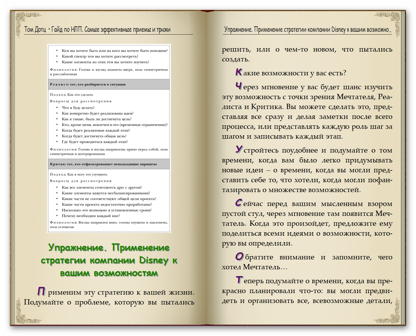Screen dimensions: 416x336
Task: Click the purple drop cap 'Ч' before 'ерез мгновение'
Action: click(x=238, y=86)
